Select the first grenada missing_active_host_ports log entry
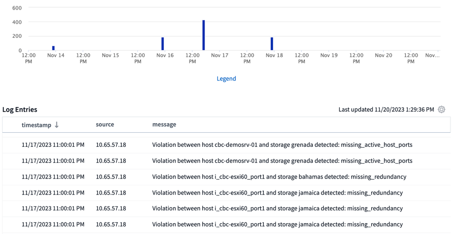The image size is (455, 234). click(282, 145)
